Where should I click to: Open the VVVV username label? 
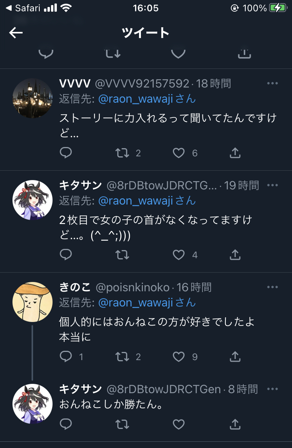coord(75,84)
